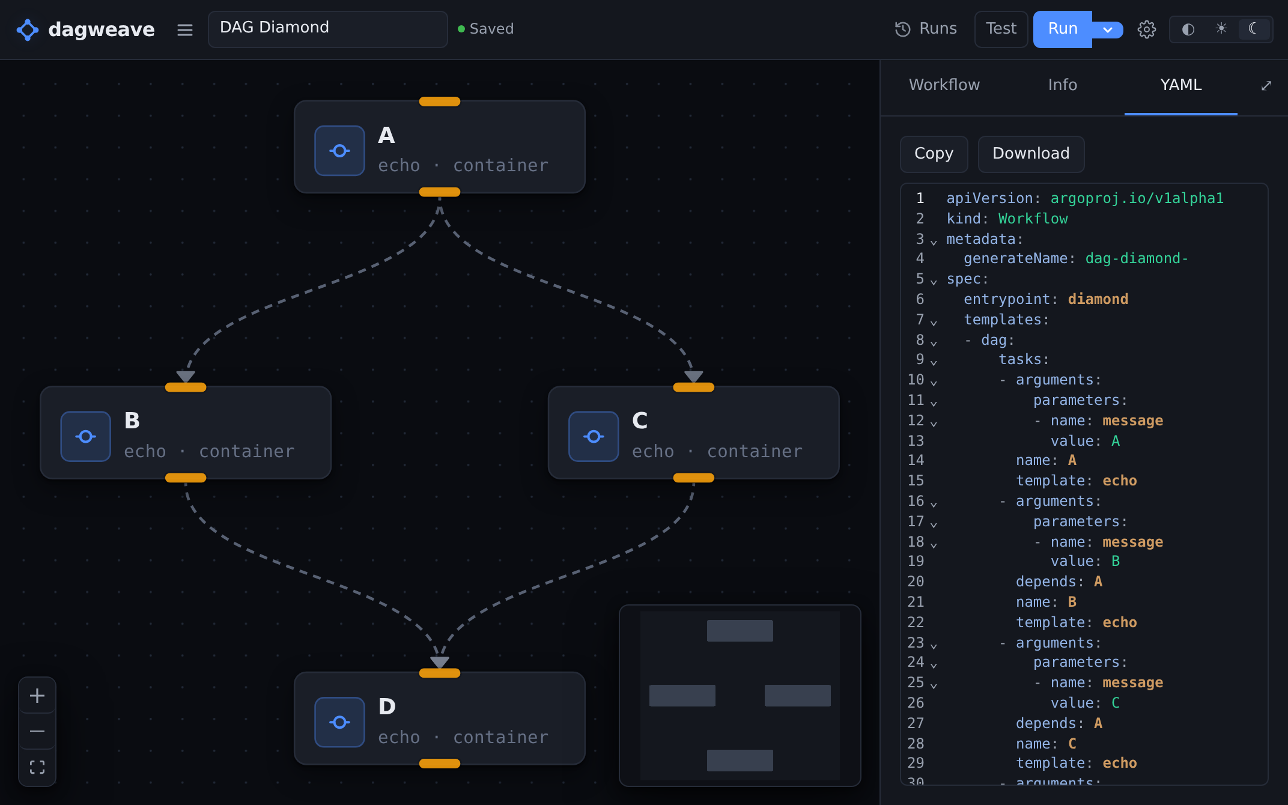
Task: Expand the side panel with arrow icon
Action: point(1266,86)
